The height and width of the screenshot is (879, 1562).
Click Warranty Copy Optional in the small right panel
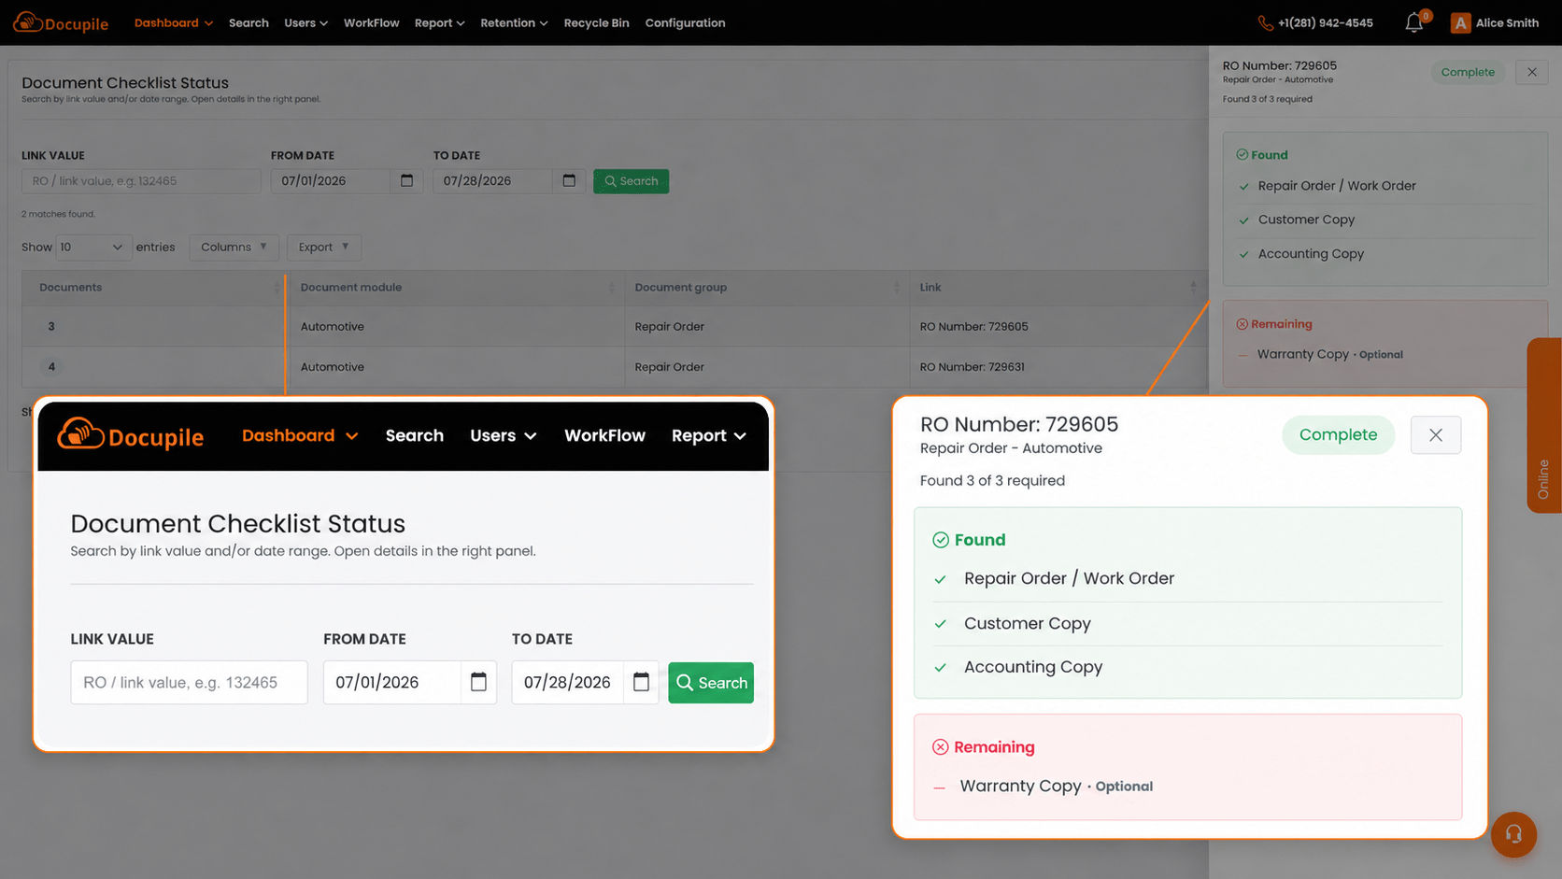(1329, 354)
